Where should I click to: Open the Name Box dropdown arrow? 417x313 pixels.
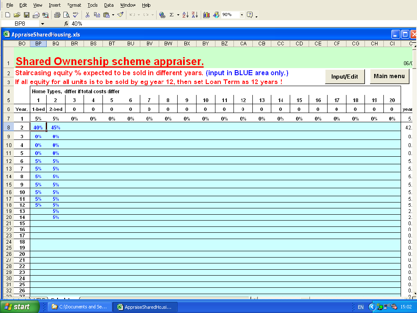click(x=42, y=24)
